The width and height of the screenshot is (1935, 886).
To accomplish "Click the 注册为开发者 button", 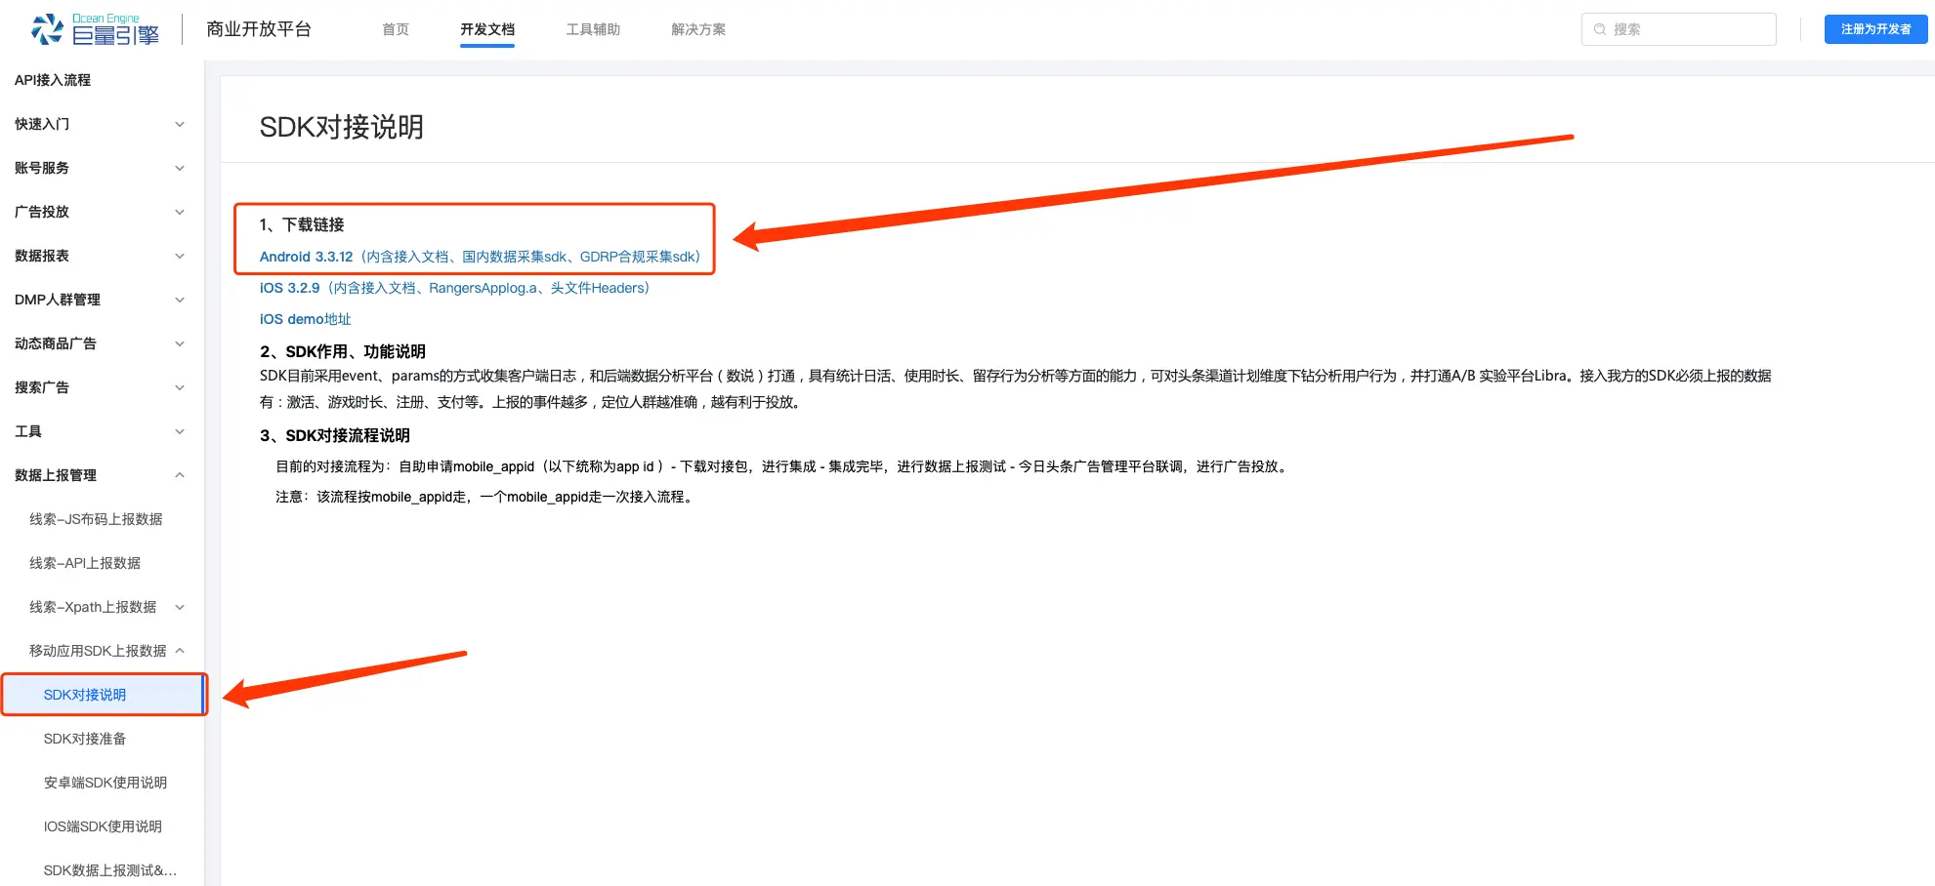I will tap(1875, 29).
